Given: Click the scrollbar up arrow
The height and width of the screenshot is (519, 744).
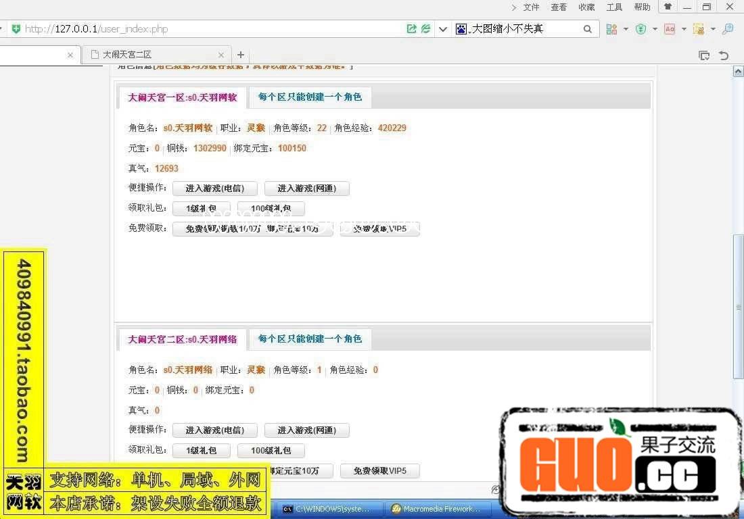Looking at the screenshot, I should click(x=739, y=72).
